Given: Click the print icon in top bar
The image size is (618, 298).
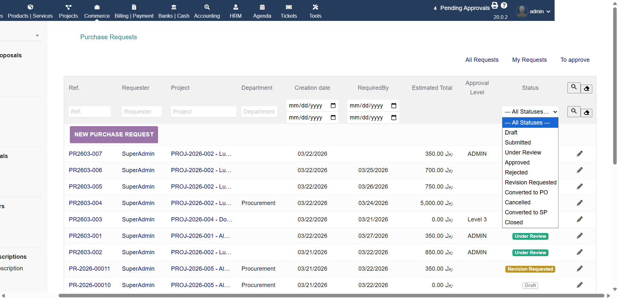Looking at the screenshot, I should pos(495,5).
